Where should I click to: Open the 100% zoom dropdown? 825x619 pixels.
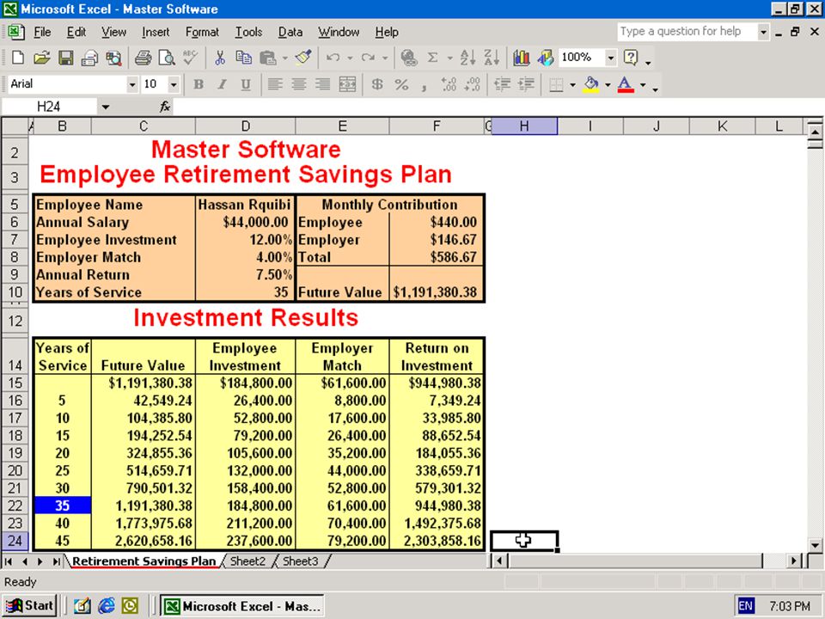[x=610, y=58]
